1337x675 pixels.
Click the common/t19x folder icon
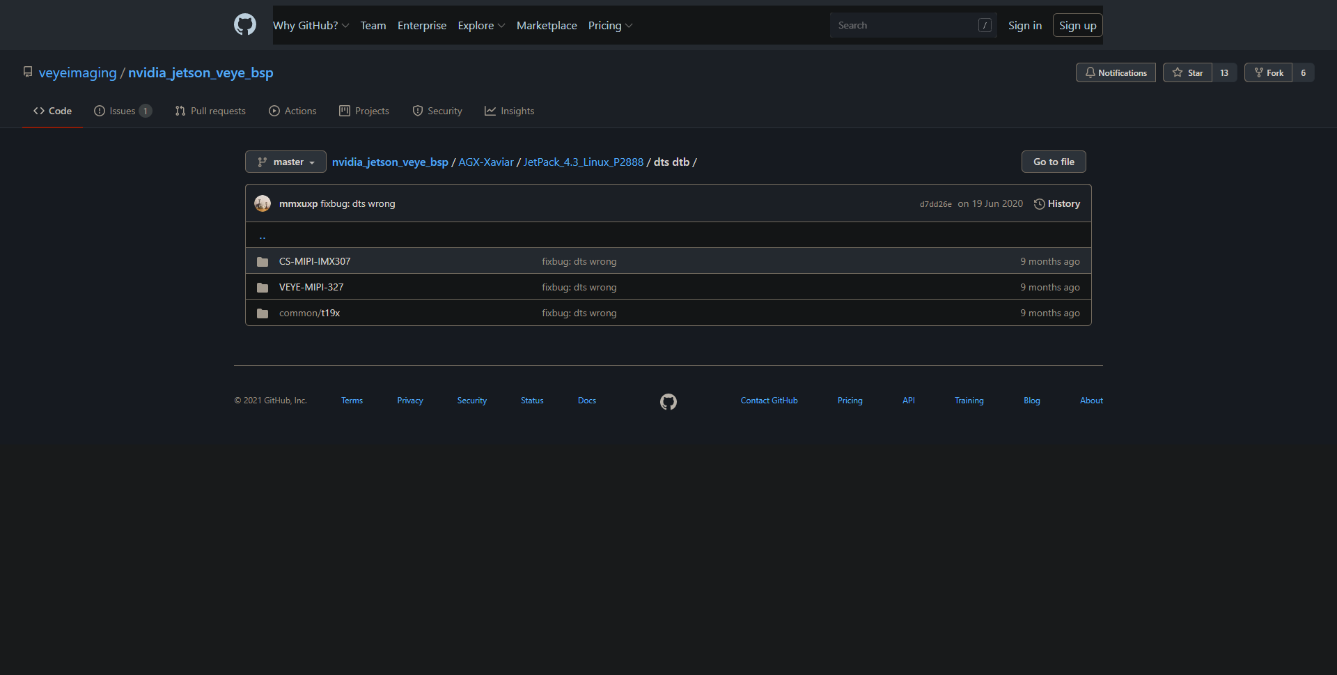(x=263, y=313)
